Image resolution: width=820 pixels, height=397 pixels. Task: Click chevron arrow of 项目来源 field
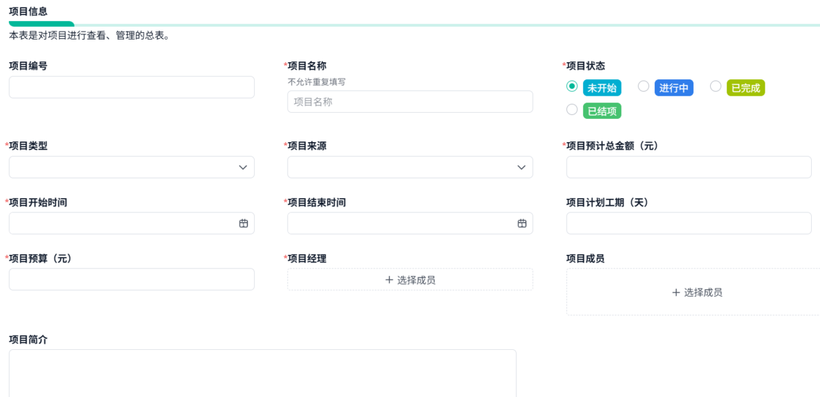tap(521, 167)
